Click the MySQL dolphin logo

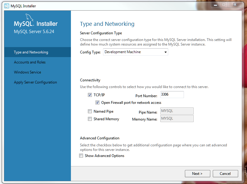[x=30, y=18]
